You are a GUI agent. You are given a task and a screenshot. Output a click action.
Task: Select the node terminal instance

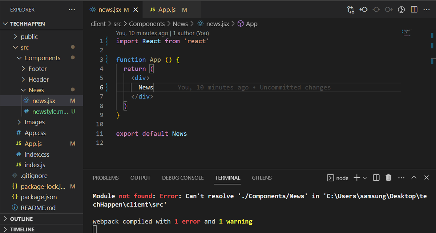(x=338, y=178)
